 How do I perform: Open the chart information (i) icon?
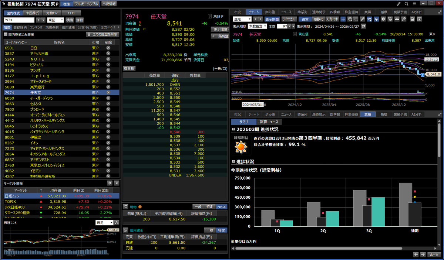point(383,19)
